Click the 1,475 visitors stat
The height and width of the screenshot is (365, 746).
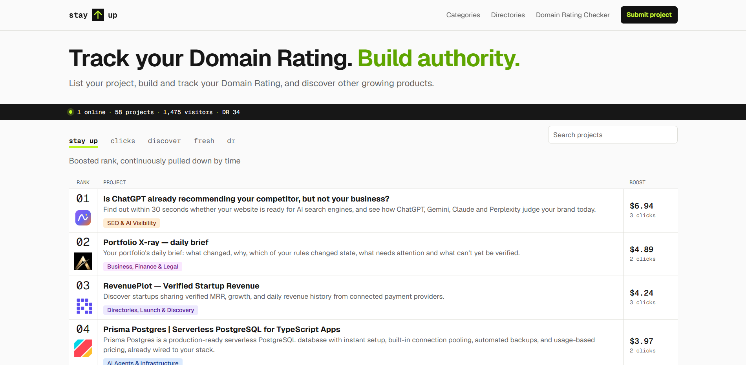tap(188, 112)
